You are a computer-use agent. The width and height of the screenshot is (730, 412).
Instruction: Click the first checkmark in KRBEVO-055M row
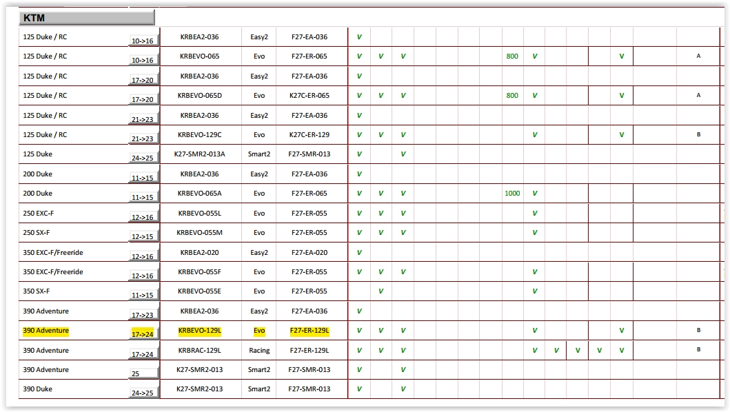point(359,233)
